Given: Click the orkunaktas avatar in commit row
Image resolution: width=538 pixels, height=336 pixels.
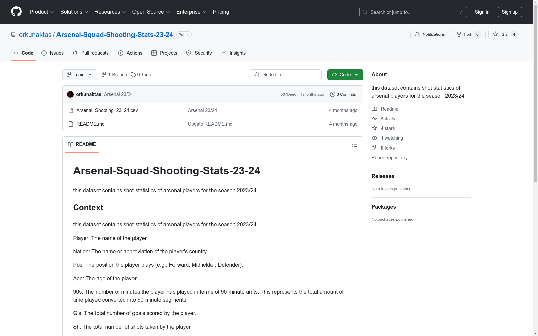Looking at the screenshot, I should [70, 94].
